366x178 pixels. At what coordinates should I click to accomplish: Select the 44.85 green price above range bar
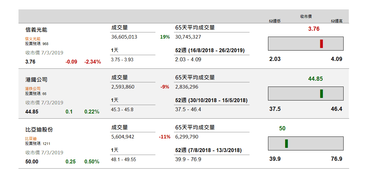pyautogui.click(x=315, y=79)
